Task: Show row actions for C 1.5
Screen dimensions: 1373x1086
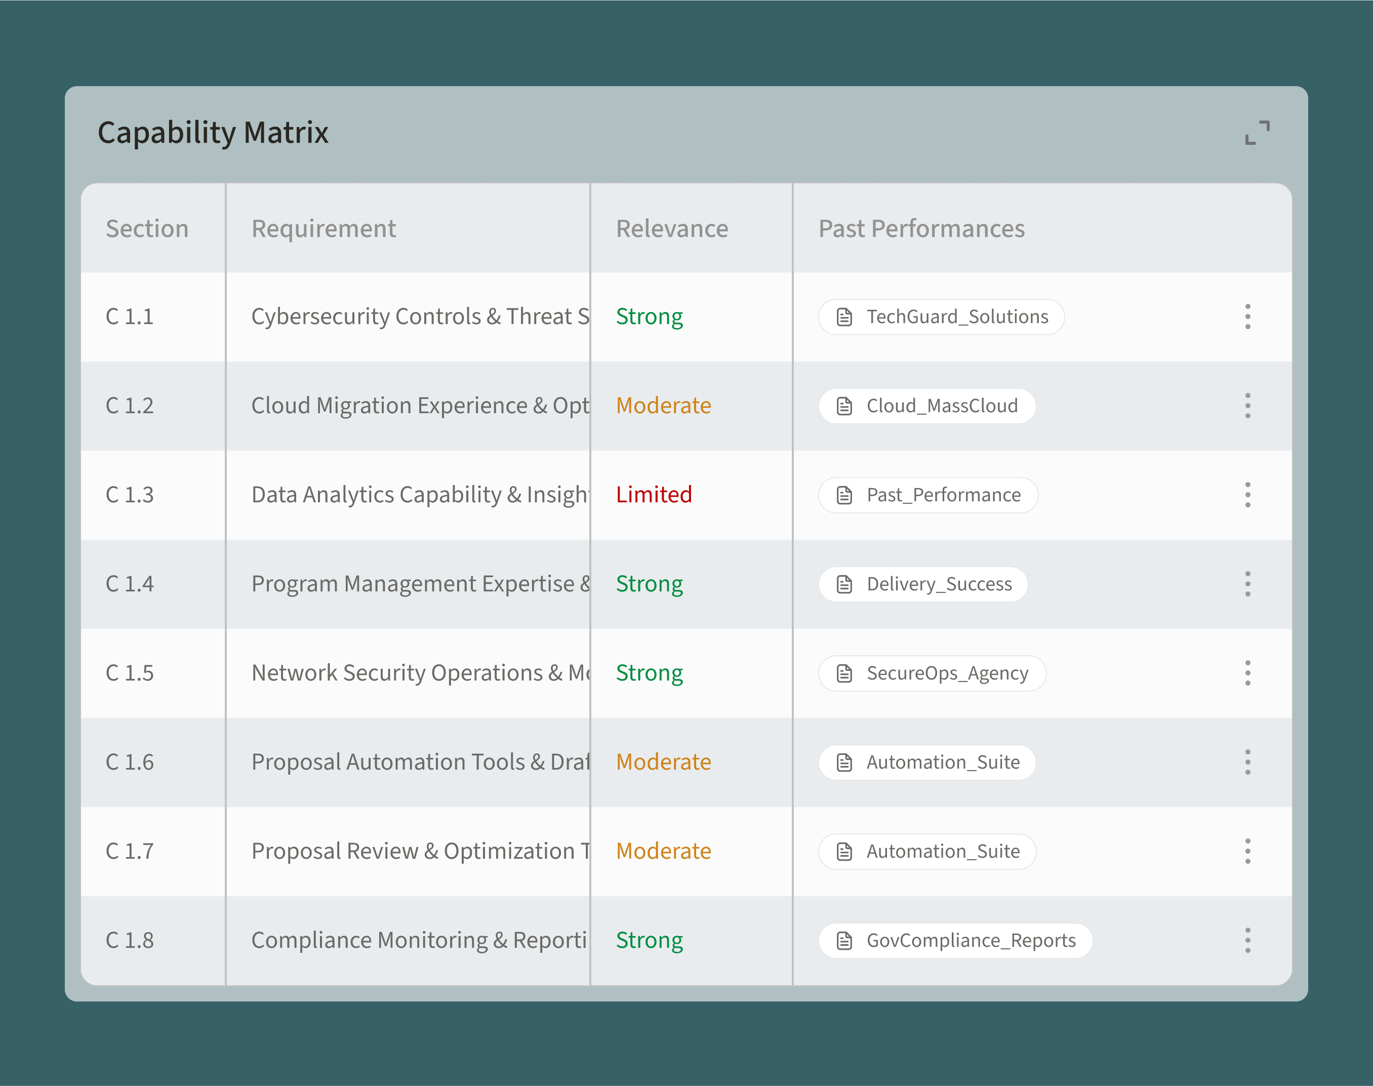Action: pyautogui.click(x=1247, y=673)
